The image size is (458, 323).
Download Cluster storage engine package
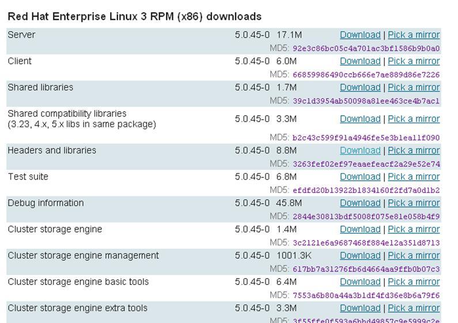tap(360, 230)
